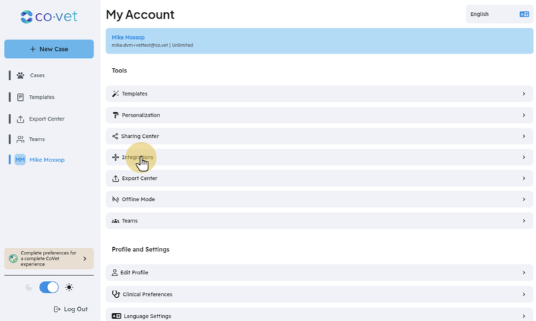Open the Offline Mode row
The height and width of the screenshot is (321, 536).
point(319,199)
